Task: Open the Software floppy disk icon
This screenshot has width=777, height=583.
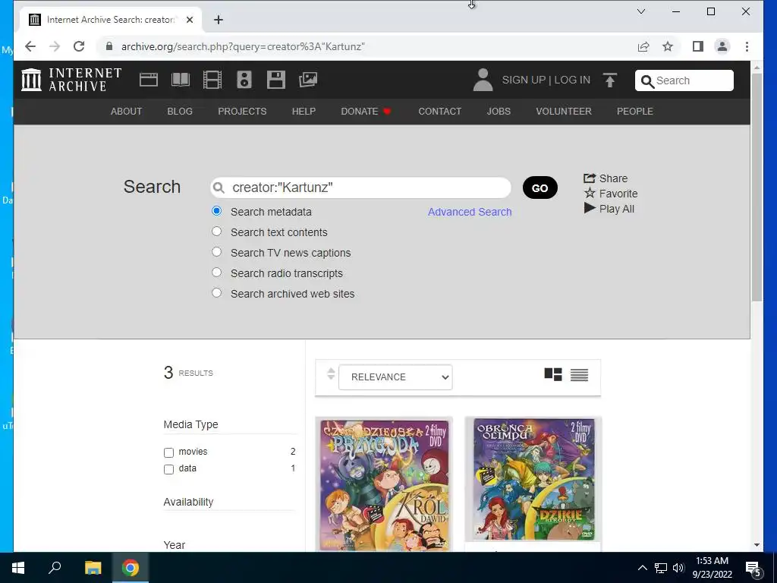Action: 276,80
